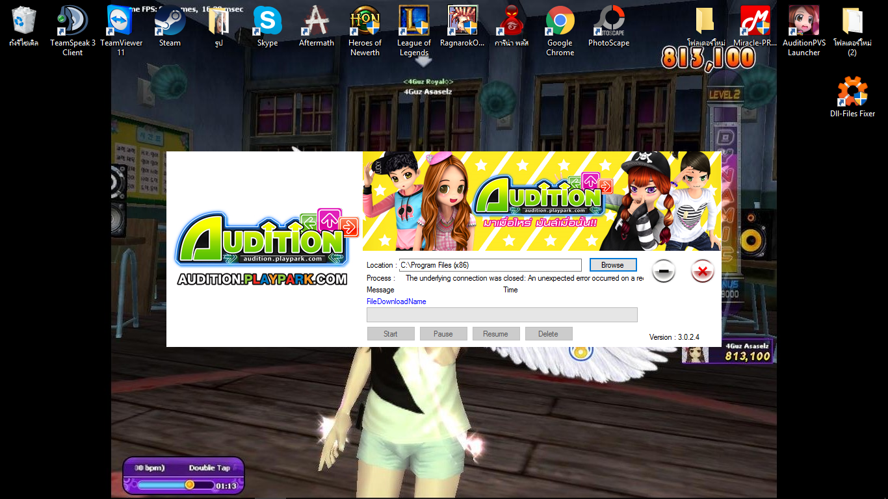Click the 01:13 song timer in game

(x=226, y=485)
